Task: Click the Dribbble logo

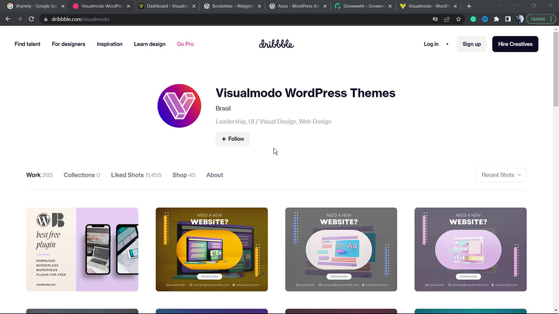Action: tap(276, 44)
